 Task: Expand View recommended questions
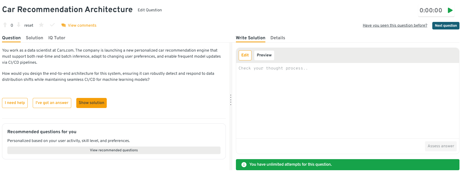pyautogui.click(x=114, y=150)
